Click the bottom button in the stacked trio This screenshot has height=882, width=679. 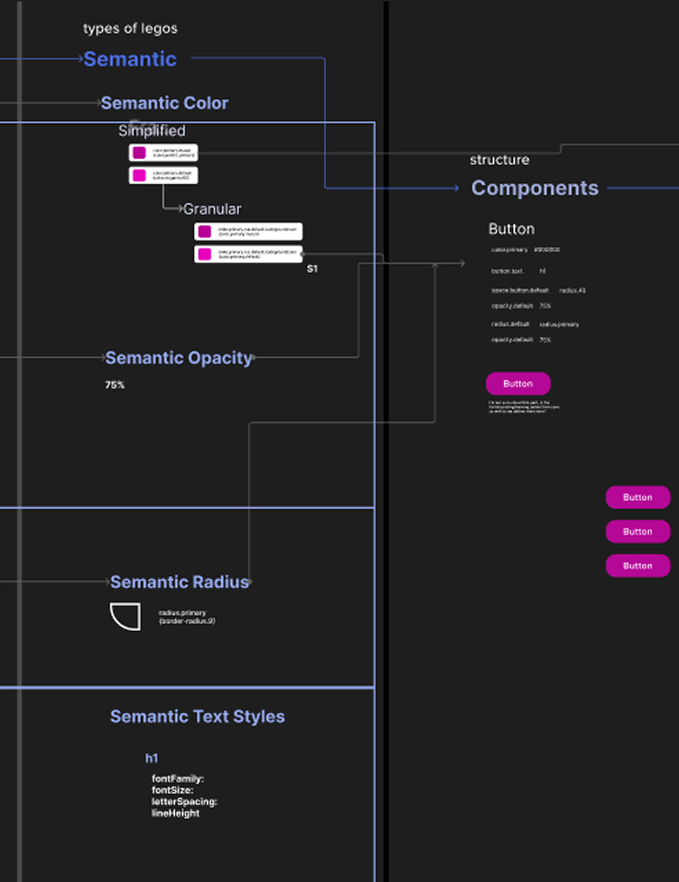(638, 566)
